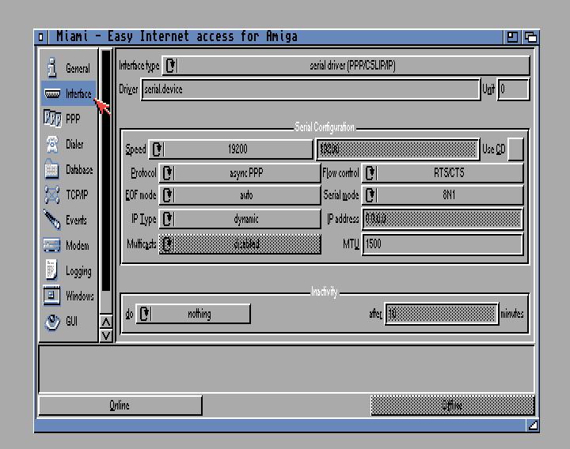Viewport: 570px width, 449px height.
Task: Select the Logging icon
Action: point(52,270)
